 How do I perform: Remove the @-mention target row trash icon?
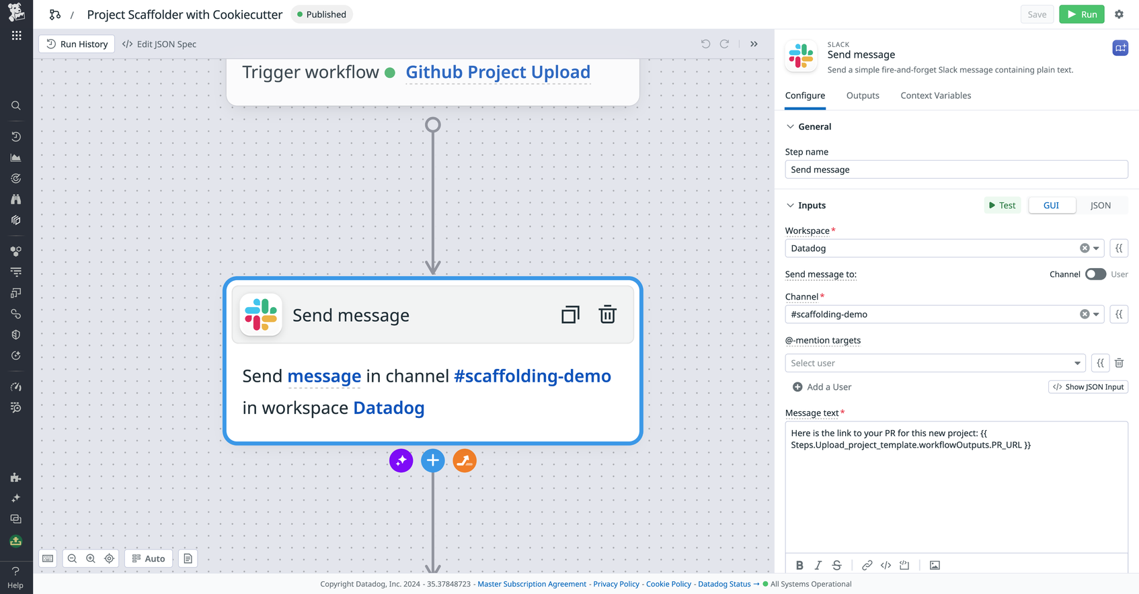[x=1119, y=363]
